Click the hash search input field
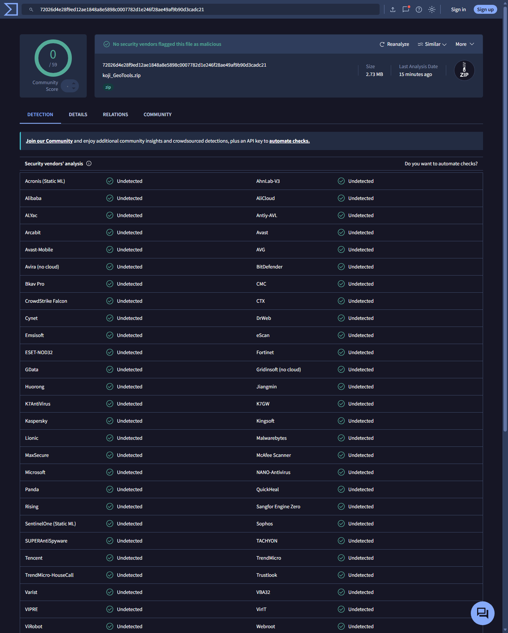 coord(200,10)
